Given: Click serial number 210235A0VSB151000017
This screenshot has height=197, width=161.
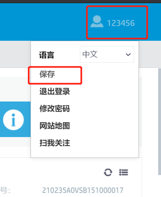Looking at the screenshot, I should (x=83, y=190).
